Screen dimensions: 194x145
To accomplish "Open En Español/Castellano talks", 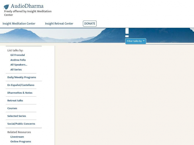I will point(21,85).
